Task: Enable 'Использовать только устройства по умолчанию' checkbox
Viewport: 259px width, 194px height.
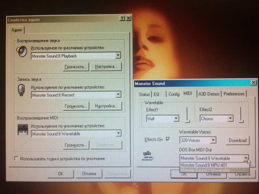Action: point(16,158)
